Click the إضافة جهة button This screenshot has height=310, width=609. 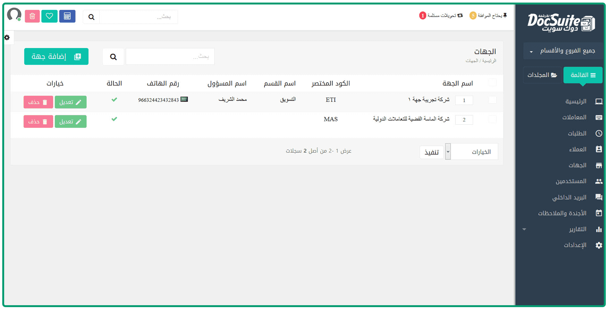[x=56, y=57]
